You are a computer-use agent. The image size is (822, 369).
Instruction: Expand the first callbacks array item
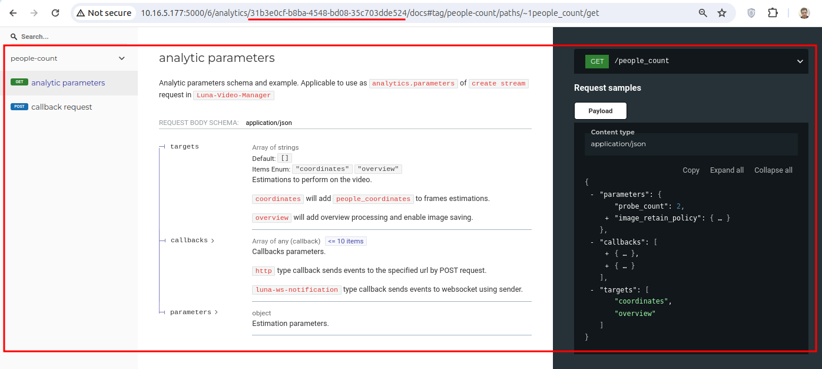pyautogui.click(x=607, y=254)
